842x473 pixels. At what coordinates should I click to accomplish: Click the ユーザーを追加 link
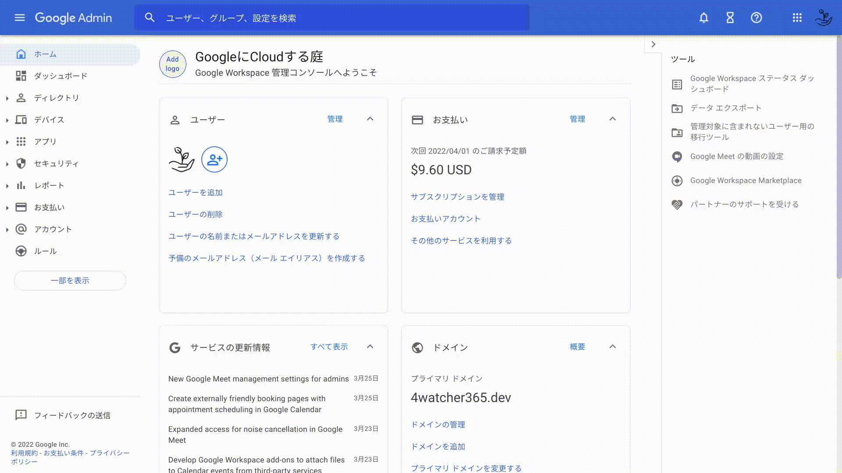(196, 192)
